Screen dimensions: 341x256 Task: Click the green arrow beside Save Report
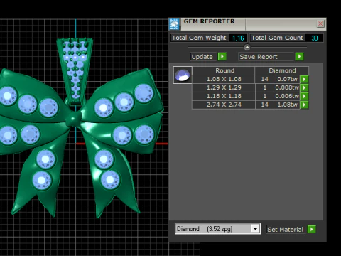(299, 57)
